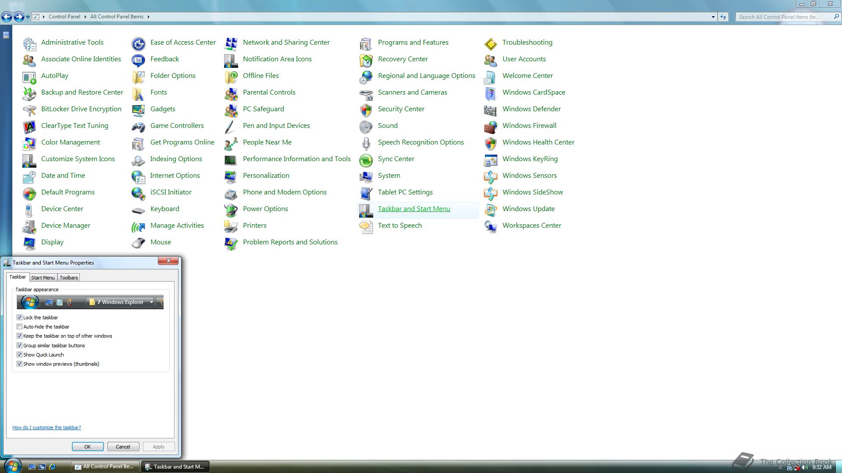
Task: Click the Windows Update icon
Action: click(x=491, y=210)
